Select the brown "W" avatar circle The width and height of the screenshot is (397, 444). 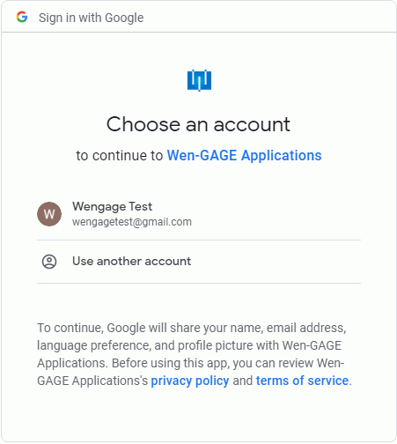point(49,214)
